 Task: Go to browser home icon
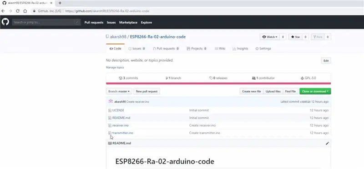[x=25, y=11]
